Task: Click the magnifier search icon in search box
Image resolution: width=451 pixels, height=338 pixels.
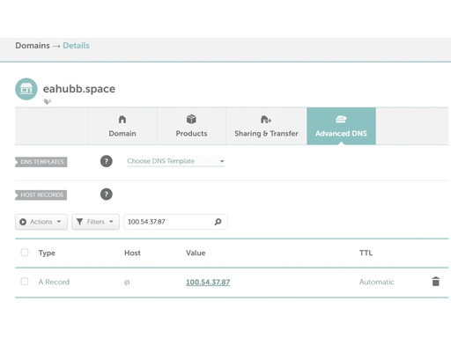Action: pyautogui.click(x=218, y=222)
